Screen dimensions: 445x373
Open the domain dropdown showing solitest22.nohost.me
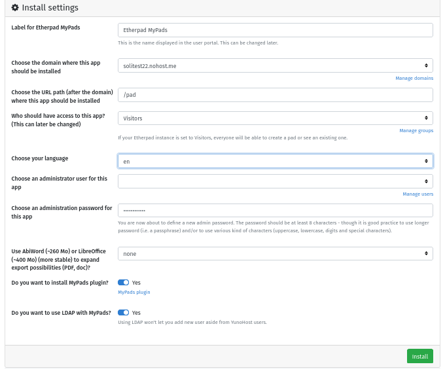276,65
